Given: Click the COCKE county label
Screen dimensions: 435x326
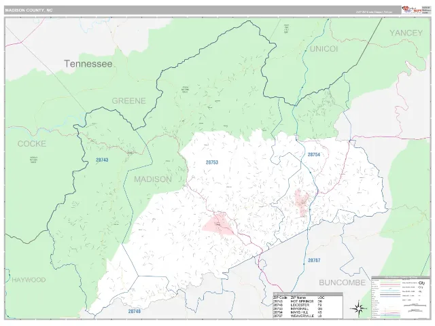Looking at the screenshot, I should (32, 143).
